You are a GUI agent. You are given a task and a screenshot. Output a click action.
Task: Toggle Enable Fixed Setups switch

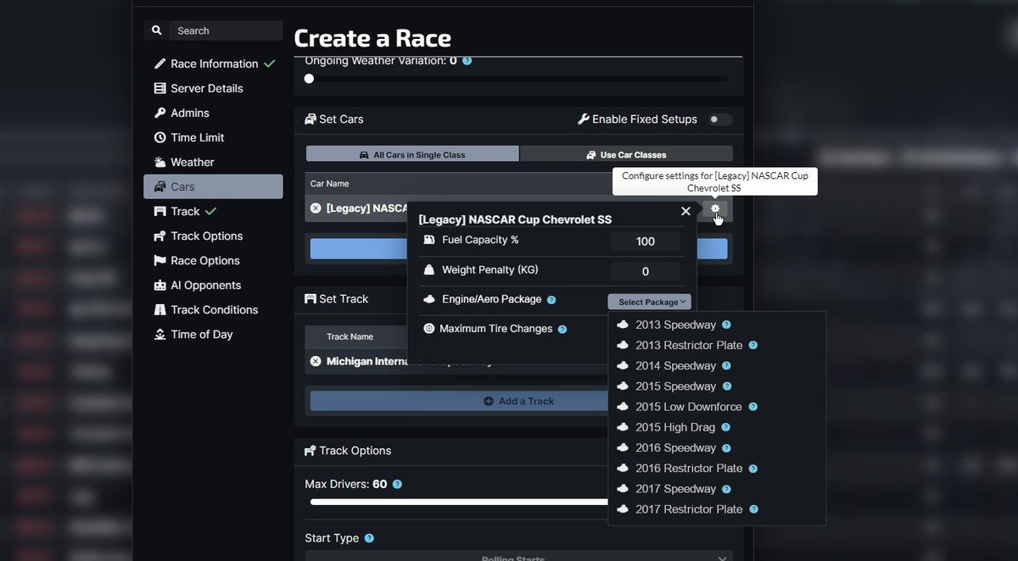720,119
